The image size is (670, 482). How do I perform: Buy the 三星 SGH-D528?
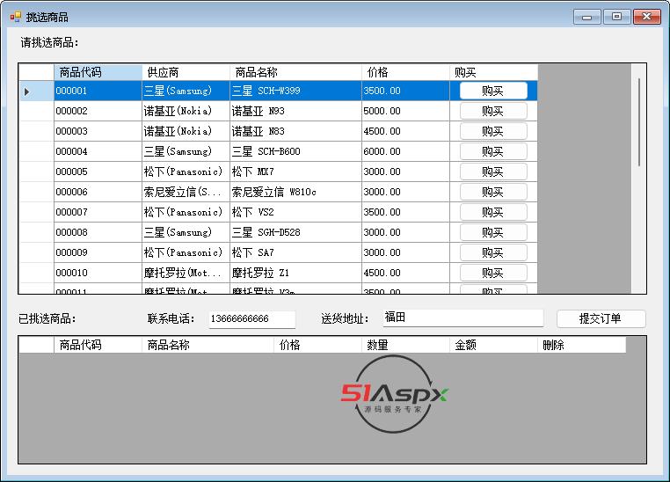pyautogui.click(x=493, y=232)
